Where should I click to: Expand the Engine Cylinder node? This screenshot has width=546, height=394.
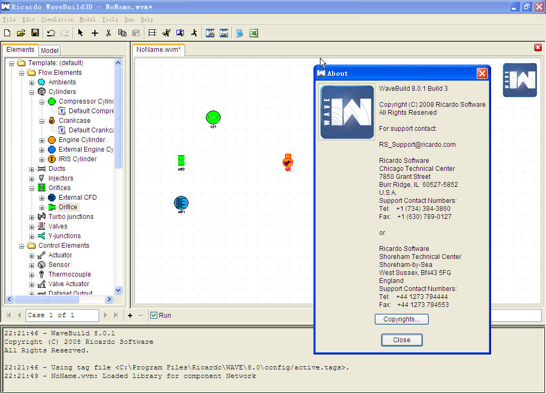[42, 140]
